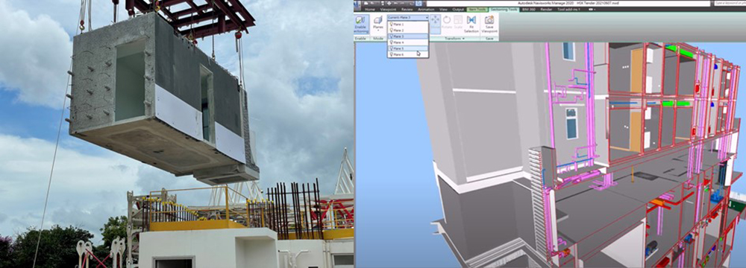Toggle the Plane 6 light bulb
This screenshot has width=746, height=268.
point(391,54)
